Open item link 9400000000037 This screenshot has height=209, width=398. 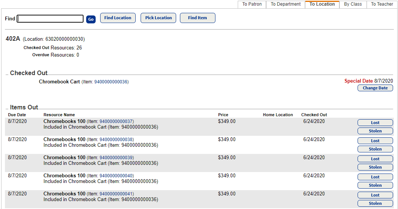(x=116, y=121)
